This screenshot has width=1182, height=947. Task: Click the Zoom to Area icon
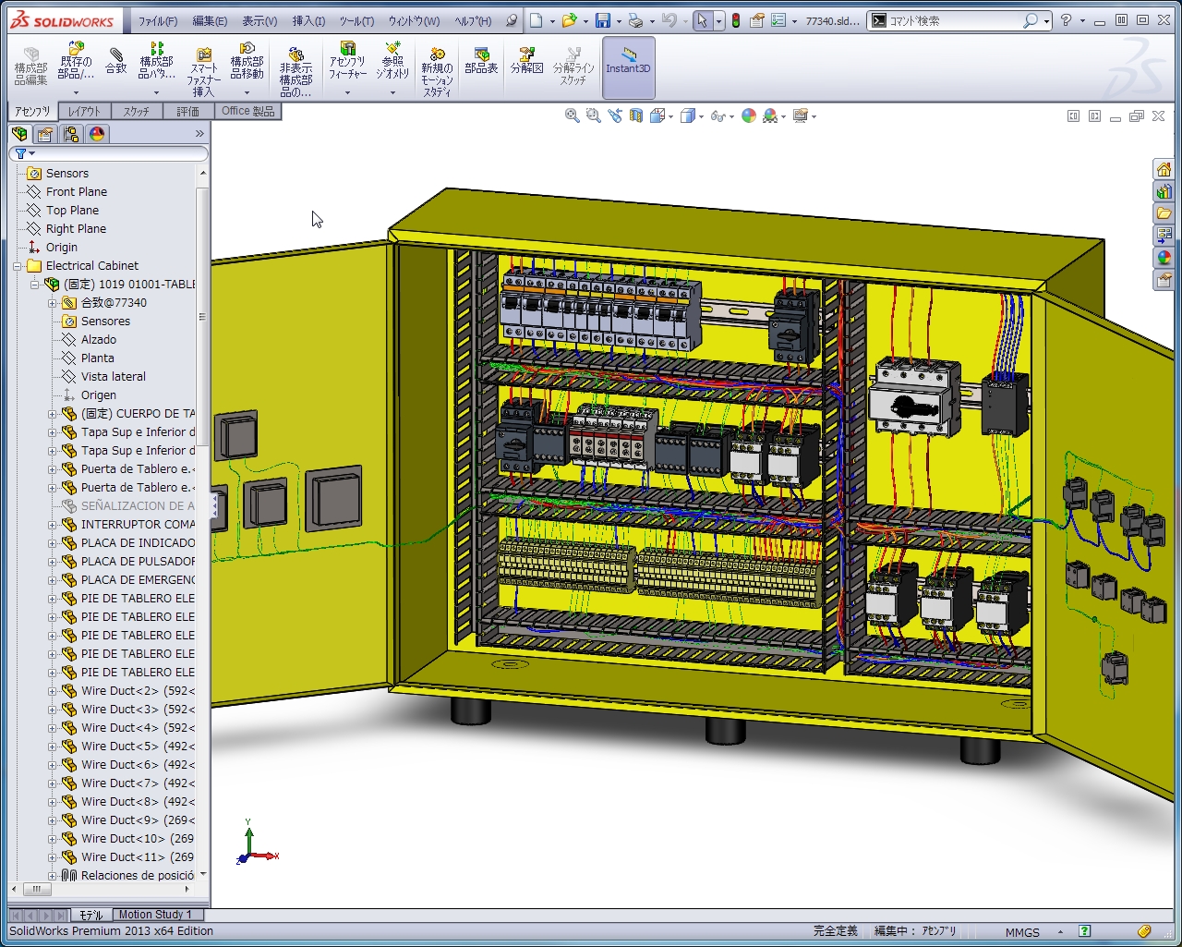tap(594, 115)
